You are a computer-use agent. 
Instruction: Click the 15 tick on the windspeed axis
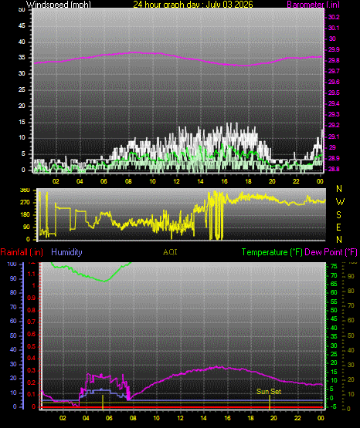[x=22, y=122]
